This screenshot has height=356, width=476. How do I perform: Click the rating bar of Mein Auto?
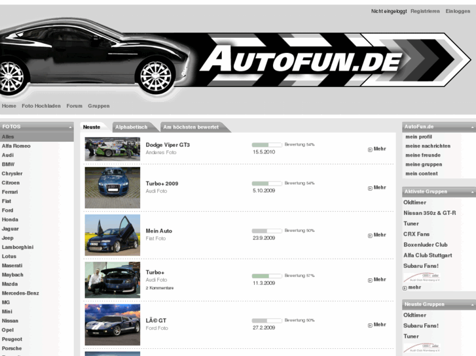pyautogui.click(x=267, y=231)
